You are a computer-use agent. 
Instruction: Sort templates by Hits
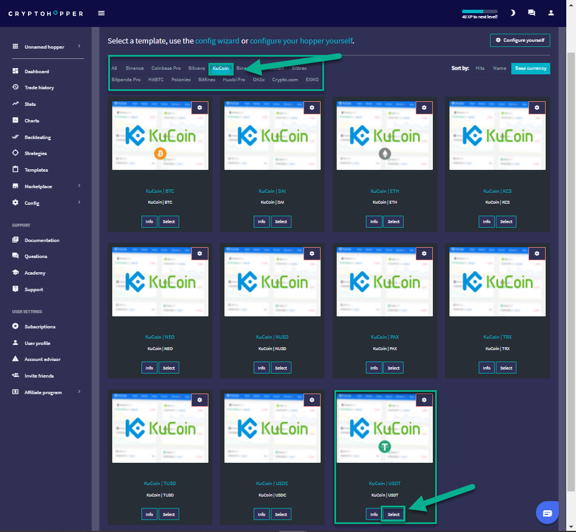[480, 68]
